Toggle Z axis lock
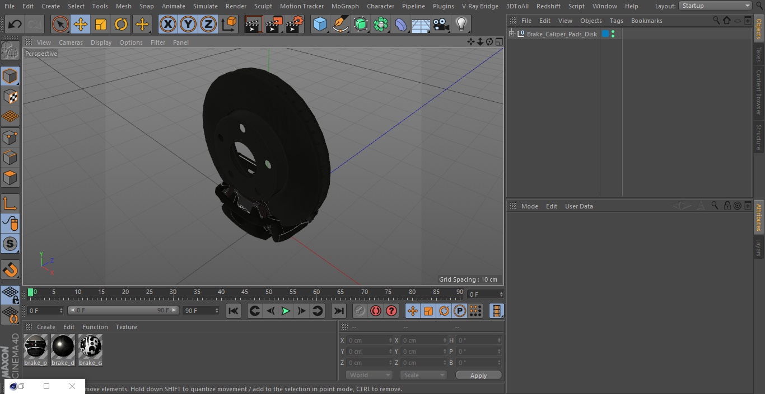The image size is (765, 394). 208,25
